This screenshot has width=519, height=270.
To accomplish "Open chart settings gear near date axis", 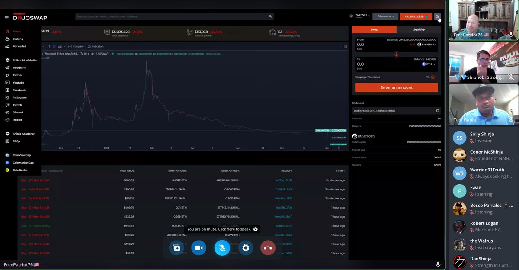I will click(x=339, y=148).
